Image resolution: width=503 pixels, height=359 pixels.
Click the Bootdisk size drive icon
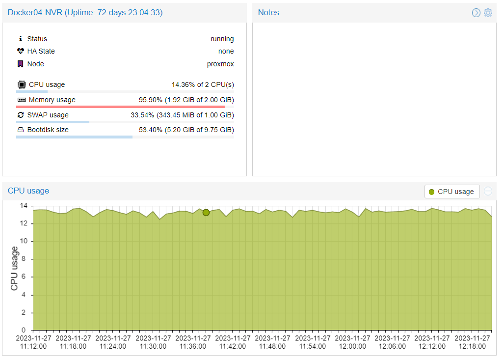[21, 130]
